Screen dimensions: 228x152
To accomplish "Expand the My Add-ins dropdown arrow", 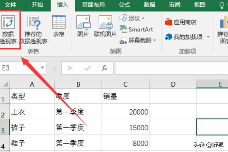I will [208, 37].
